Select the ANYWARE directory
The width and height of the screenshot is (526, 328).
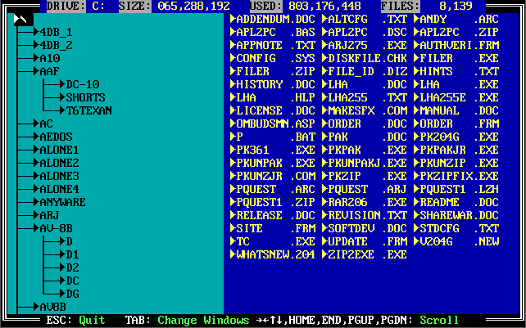[x=63, y=202]
